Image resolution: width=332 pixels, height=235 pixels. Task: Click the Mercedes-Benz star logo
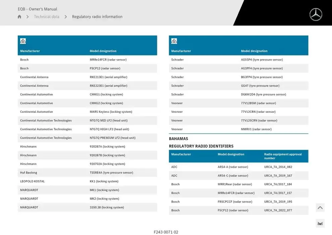[315, 14]
